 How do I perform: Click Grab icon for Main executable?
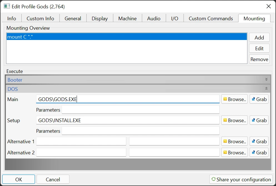(x=253, y=99)
